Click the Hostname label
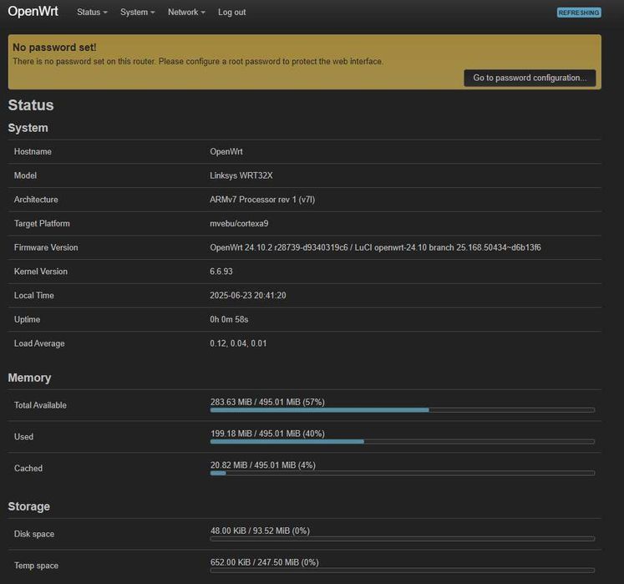This screenshot has height=584, width=624. (33, 152)
